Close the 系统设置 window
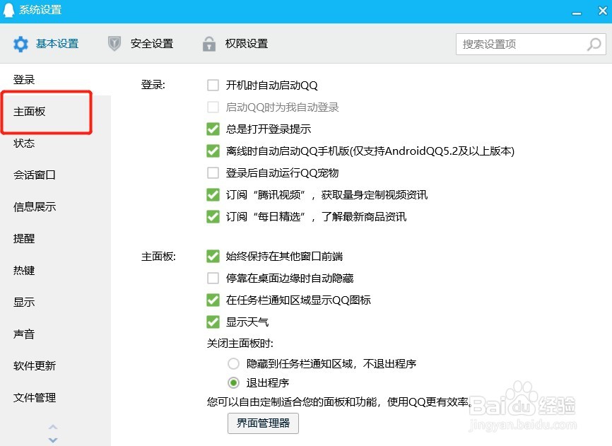 point(603,11)
